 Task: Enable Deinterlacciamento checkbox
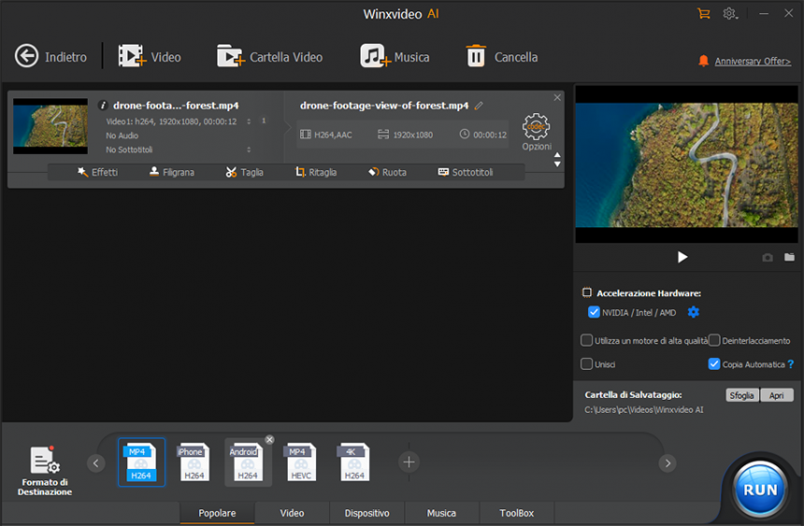tap(714, 340)
